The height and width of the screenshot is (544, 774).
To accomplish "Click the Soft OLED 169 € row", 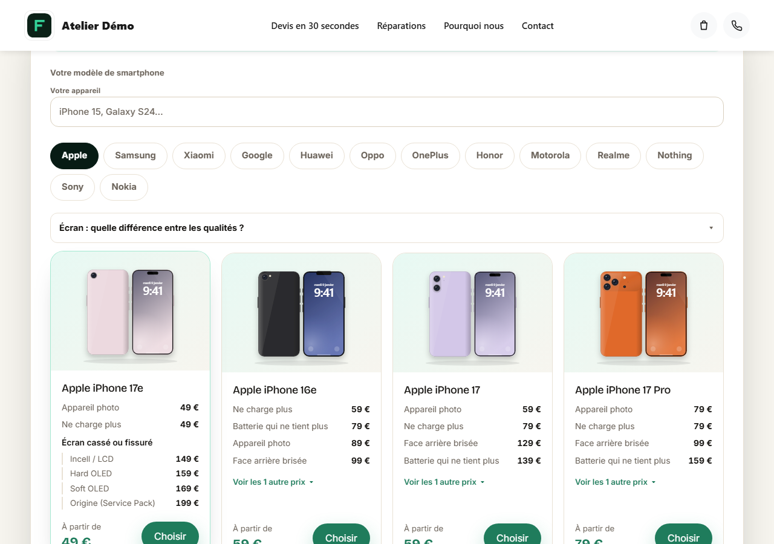I will pyautogui.click(x=130, y=488).
